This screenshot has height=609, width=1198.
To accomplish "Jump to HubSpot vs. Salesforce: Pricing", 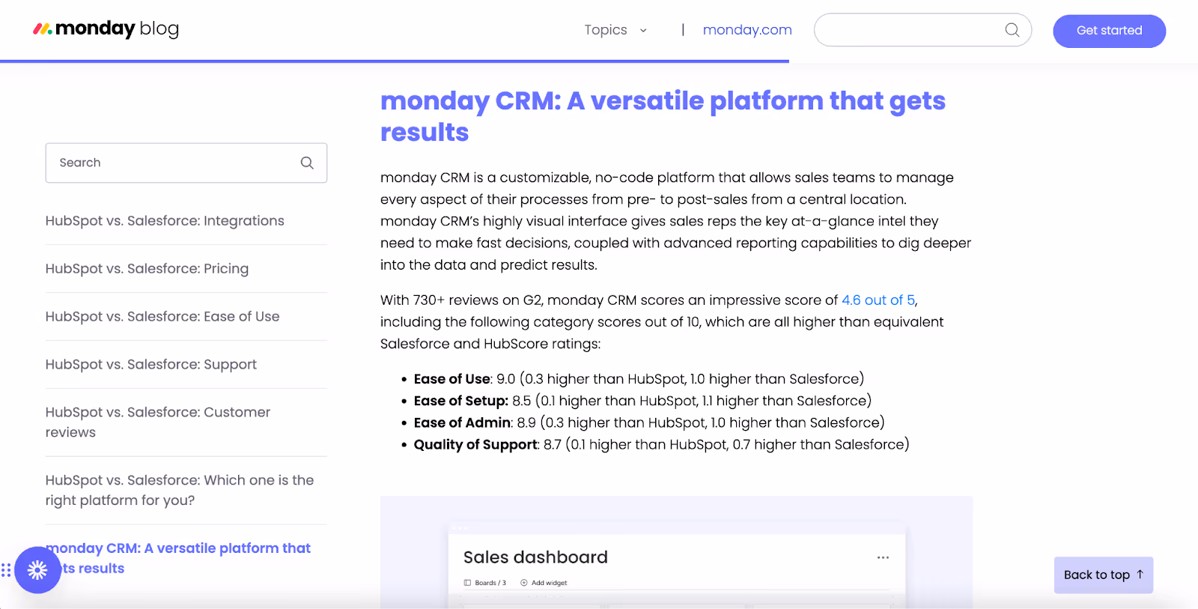I will point(147,269).
